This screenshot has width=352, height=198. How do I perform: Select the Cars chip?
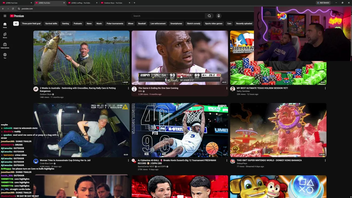(x=229, y=24)
